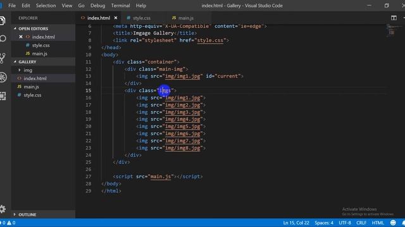
Task: Open the Source Control icon
Action: [x=3, y=58]
